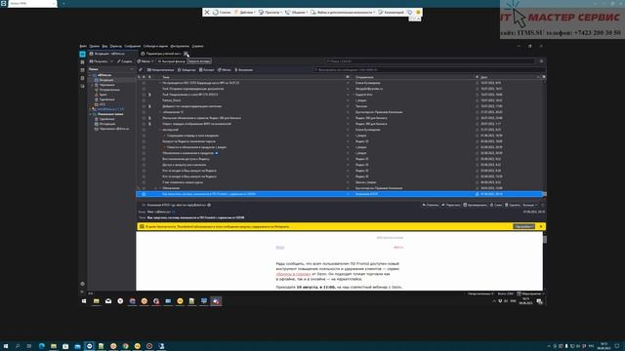The image size is (625, 351).
Task: Click 'Удалить' in message header
Action: (x=513, y=205)
